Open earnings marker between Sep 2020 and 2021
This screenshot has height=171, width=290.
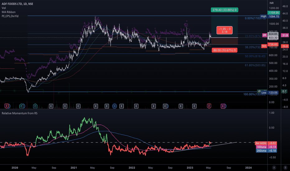tap(65, 106)
